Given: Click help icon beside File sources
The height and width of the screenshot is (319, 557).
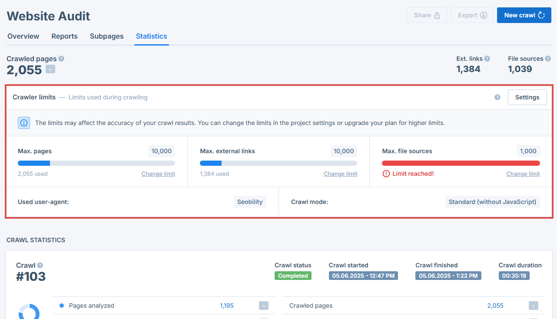Looking at the screenshot, I should [x=548, y=59].
